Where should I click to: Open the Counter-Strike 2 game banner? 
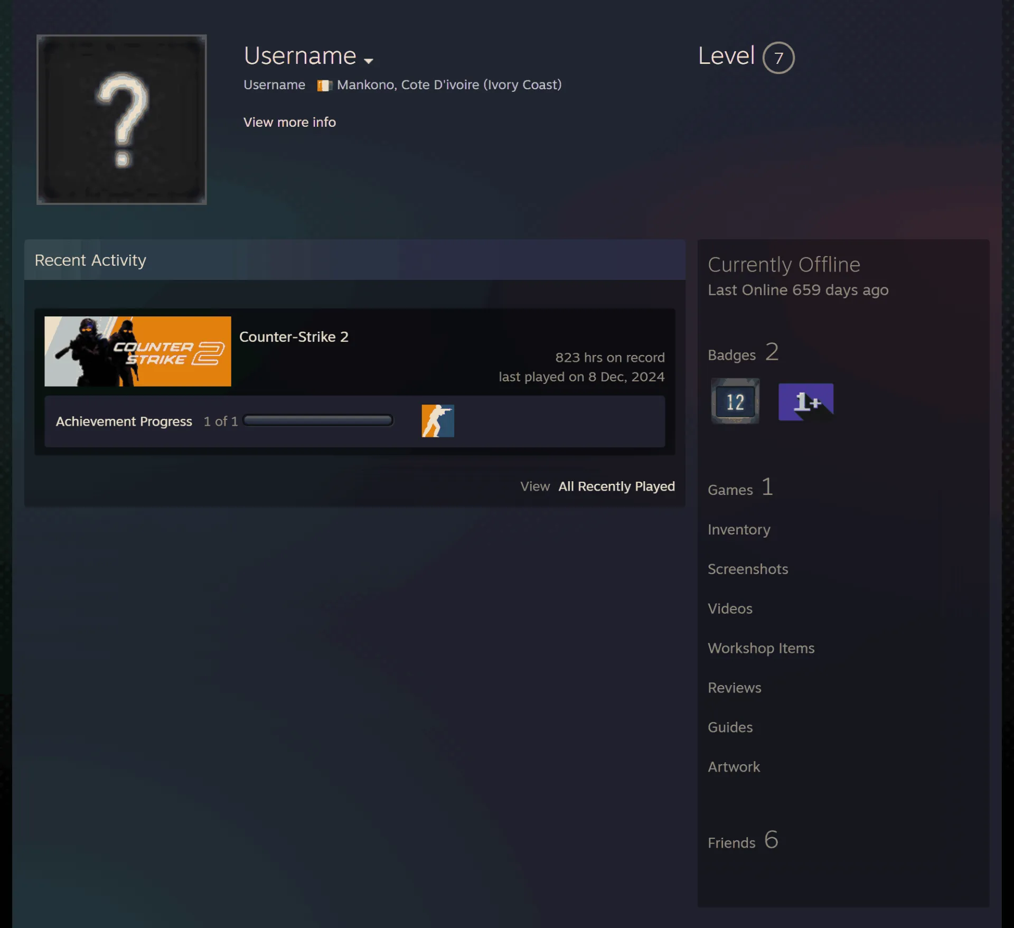pyautogui.click(x=138, y=351)
